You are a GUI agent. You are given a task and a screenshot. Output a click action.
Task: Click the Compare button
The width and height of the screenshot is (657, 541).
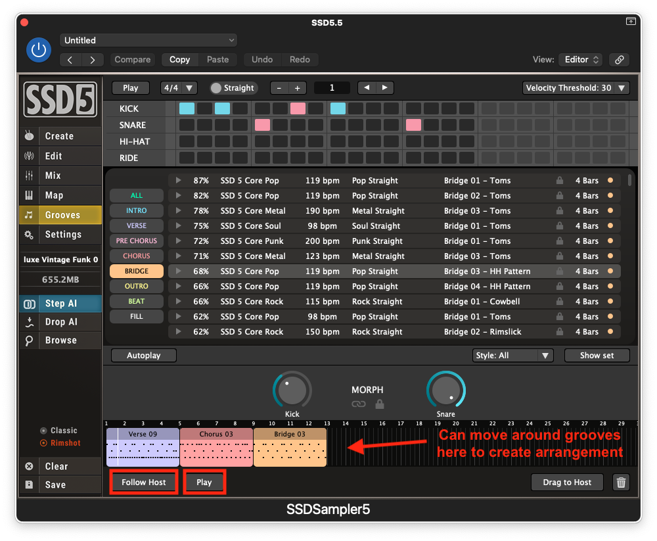pos(133,60)
